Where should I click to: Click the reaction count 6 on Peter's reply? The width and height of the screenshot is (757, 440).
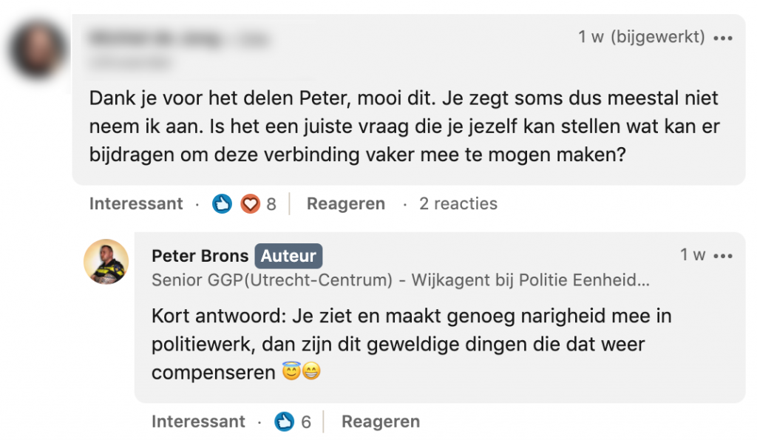(x=306, y=423)
